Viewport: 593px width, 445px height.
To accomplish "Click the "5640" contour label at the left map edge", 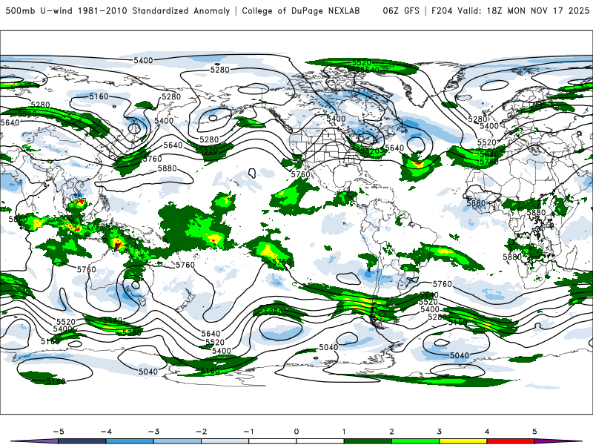I will (x=10, y=122).
